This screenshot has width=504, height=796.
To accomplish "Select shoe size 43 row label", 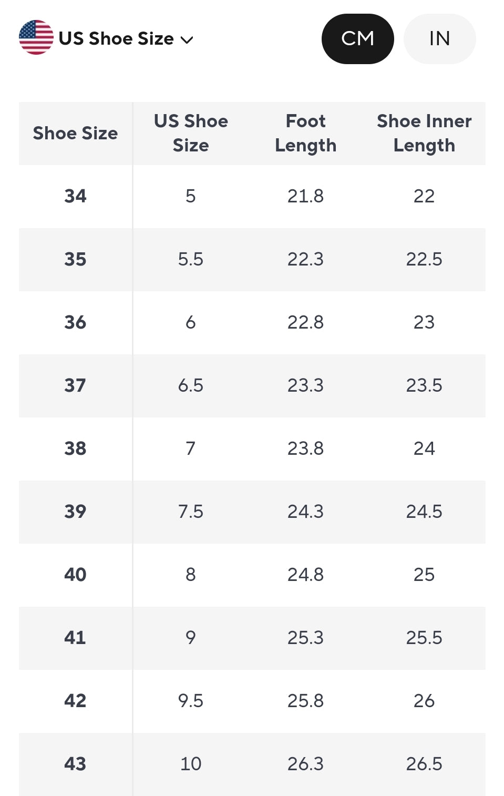I will (x=75, y=764).
